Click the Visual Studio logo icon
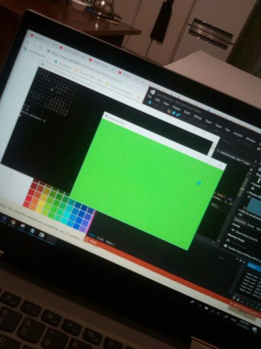This screenshot has height=349, width=261. 153,92
